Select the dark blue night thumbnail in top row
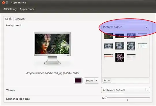The height and width of the screenshot is (106, 156). coord(120,36)
